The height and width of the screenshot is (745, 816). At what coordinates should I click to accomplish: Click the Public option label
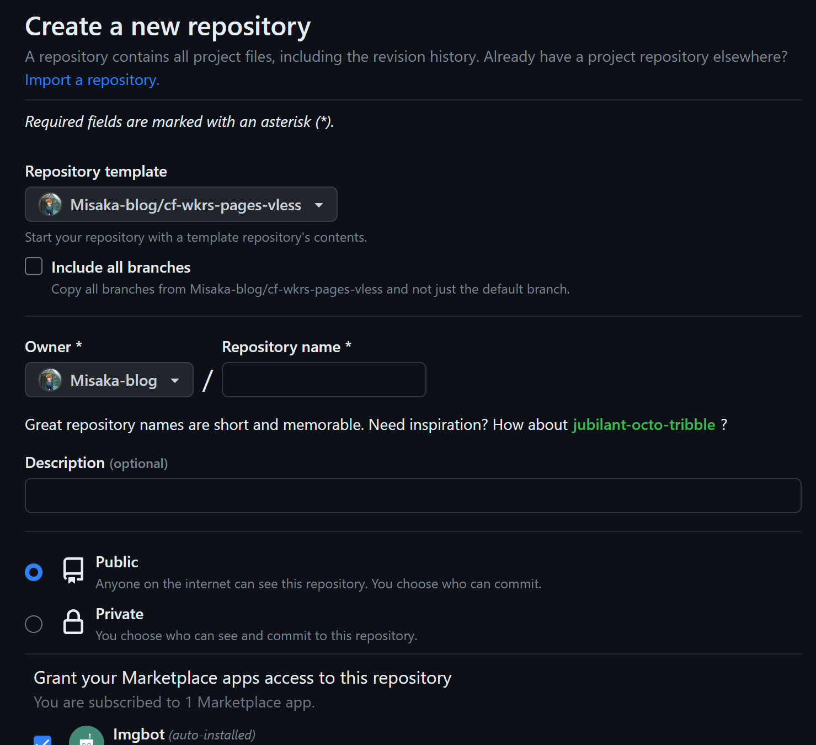point(117,562)
